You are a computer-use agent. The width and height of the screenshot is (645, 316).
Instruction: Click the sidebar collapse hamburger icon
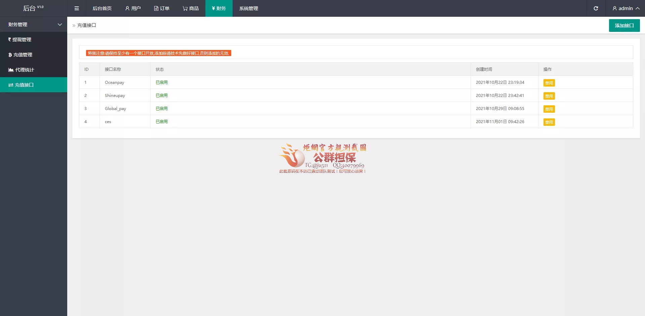pyautogui.click(x=77, y=8)
